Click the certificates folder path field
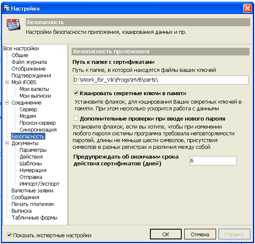This screenshot has width=255, height=244. click(161, 80)
